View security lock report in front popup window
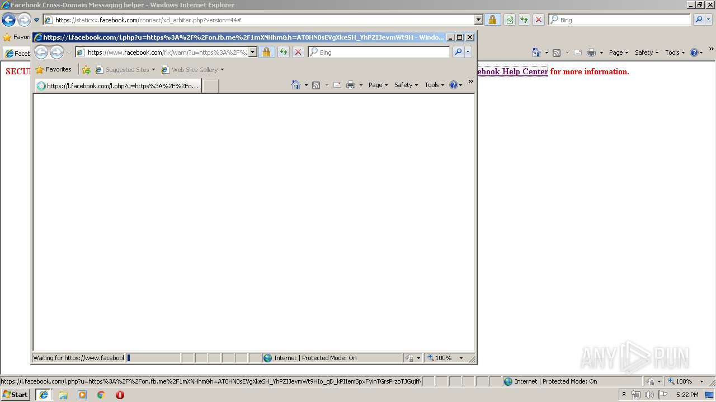This screenshot has height=402, width=716. click(x=266, y=52)
